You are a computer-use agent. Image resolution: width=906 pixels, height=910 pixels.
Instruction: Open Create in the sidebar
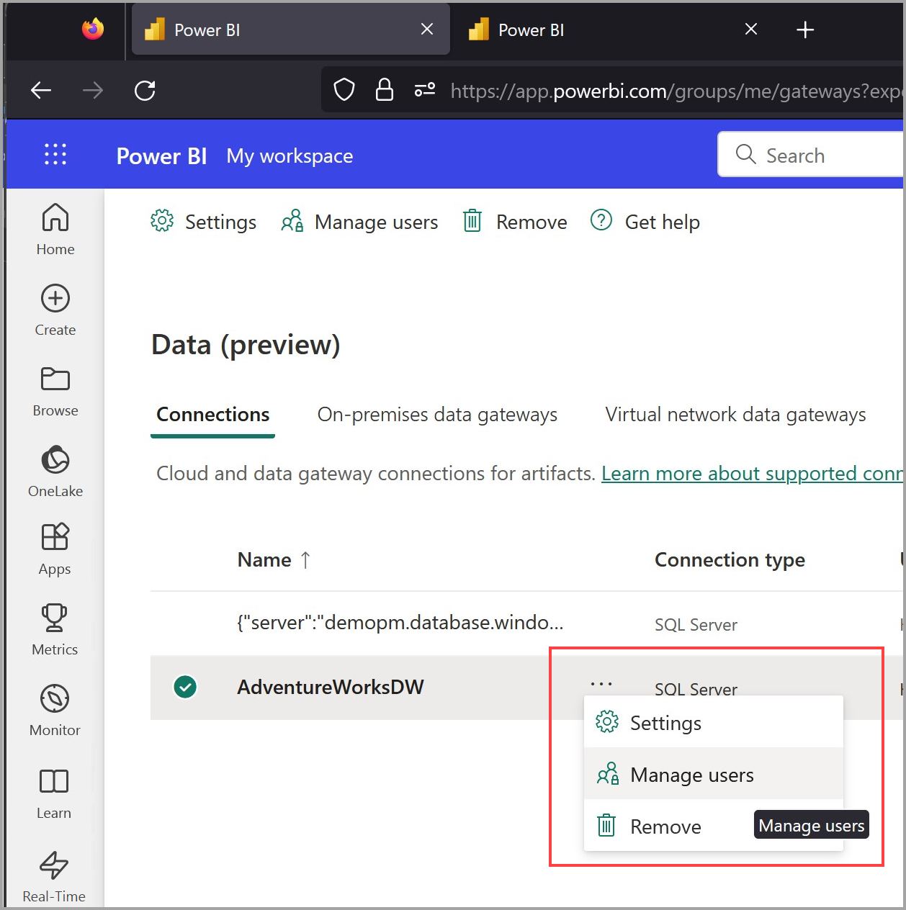coord(55,310)
